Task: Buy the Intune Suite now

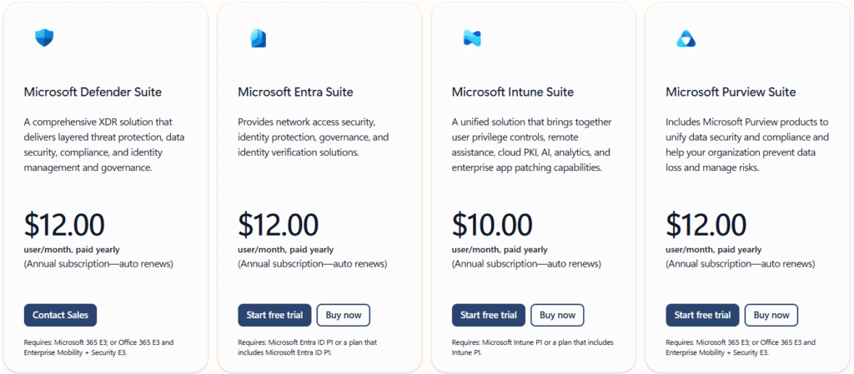Action: (557, 315)
